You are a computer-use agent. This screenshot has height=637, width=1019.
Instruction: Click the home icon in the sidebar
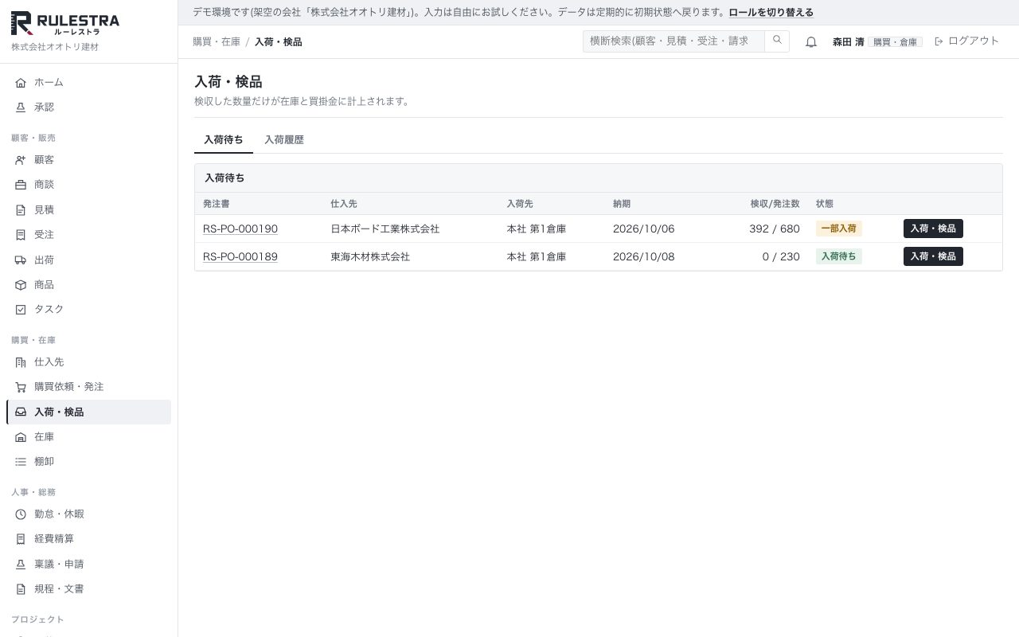[x=21, y=83]
